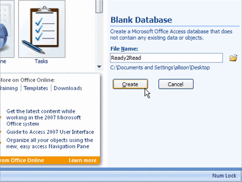Select the partially visible template left of Tasks
This screenshot has height=182, width=242.
pos(7,29)
